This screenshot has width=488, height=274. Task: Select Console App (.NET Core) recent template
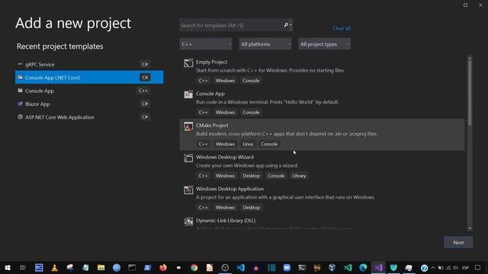tap(89, 78)
